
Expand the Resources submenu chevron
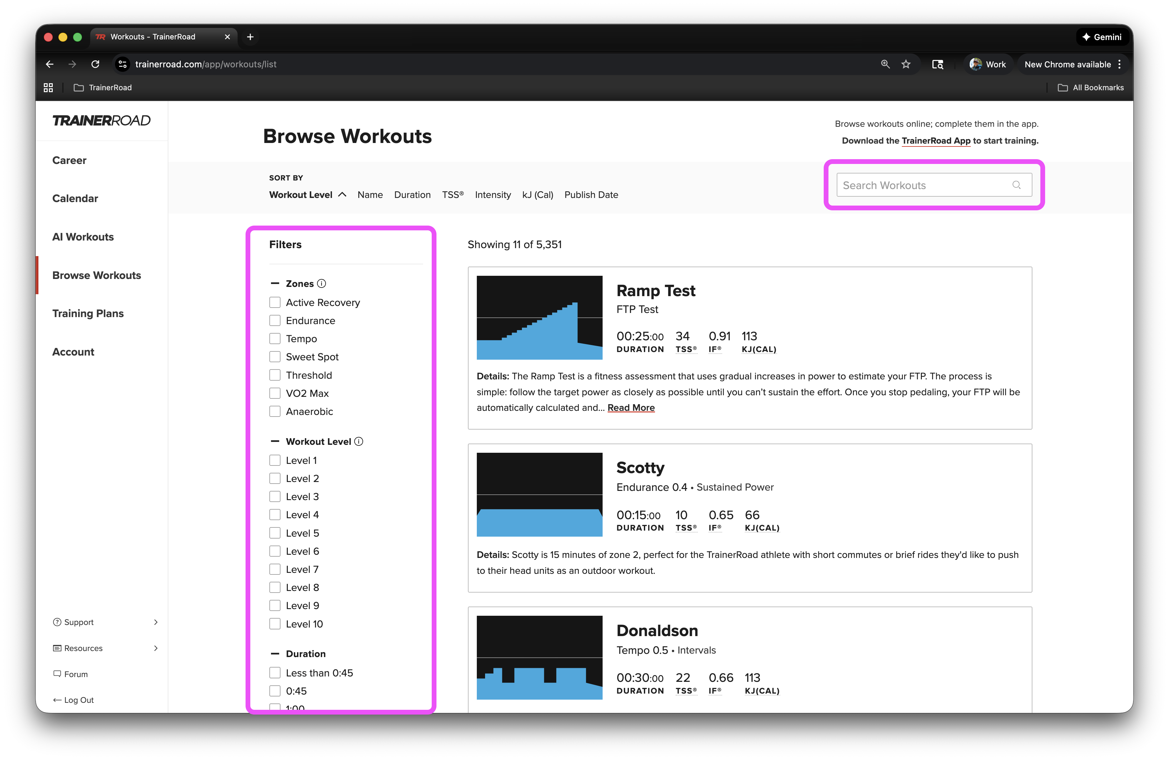tap(156, 648)
